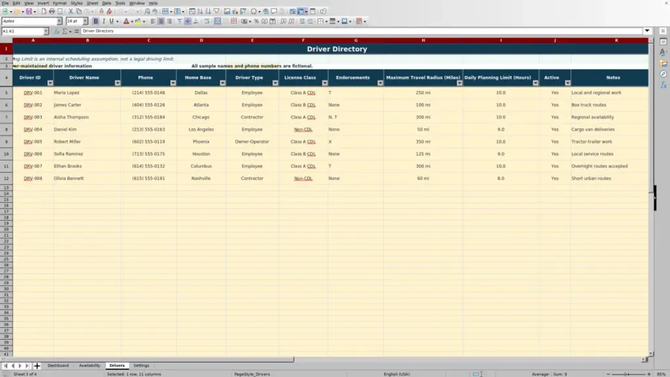Click the Align Right icon
670x377 pixels.
pyautogui.click(x=169, y=22)
